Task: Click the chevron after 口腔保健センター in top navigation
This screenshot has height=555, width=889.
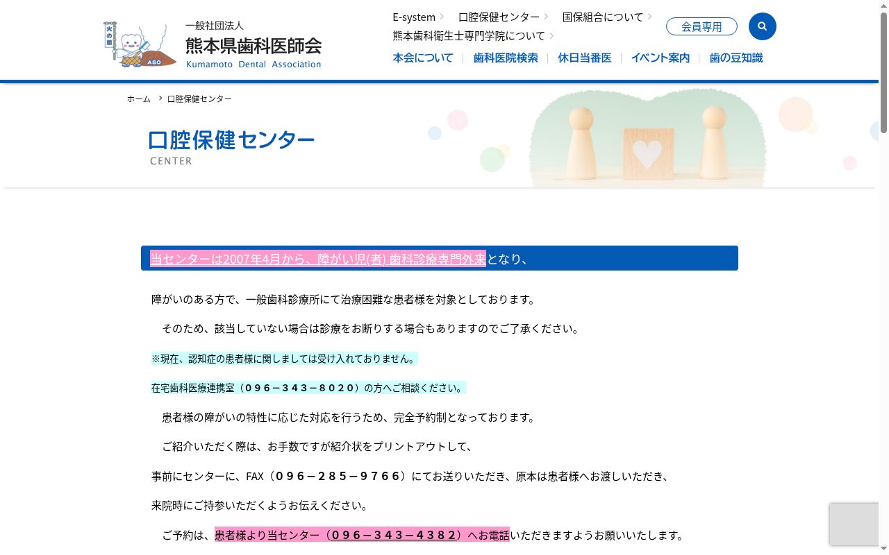Action: (546, 17)
